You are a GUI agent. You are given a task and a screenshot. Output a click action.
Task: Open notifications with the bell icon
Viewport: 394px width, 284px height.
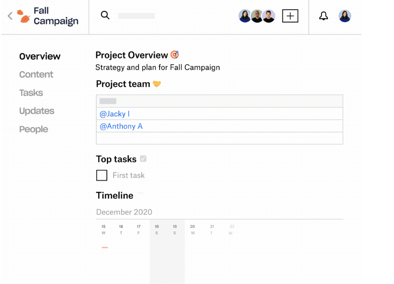click(x=323, y=16)
